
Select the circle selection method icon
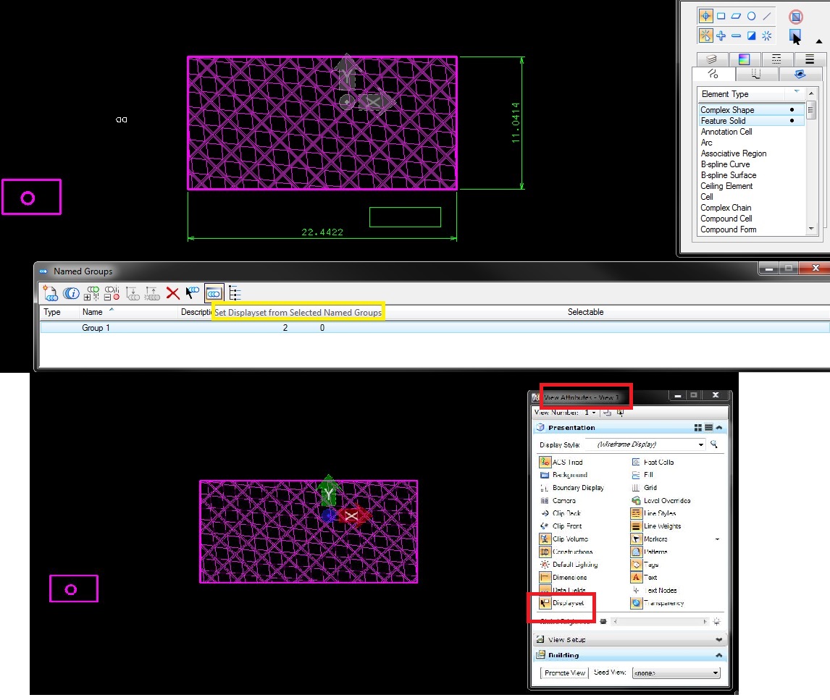point(752,16)
